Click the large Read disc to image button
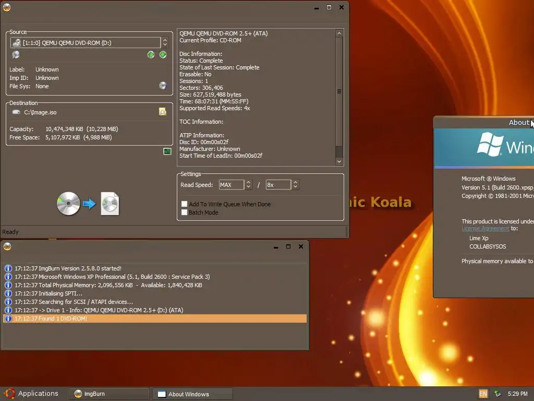The width and height of the screenshot is (534, 401). click(88, 204)
